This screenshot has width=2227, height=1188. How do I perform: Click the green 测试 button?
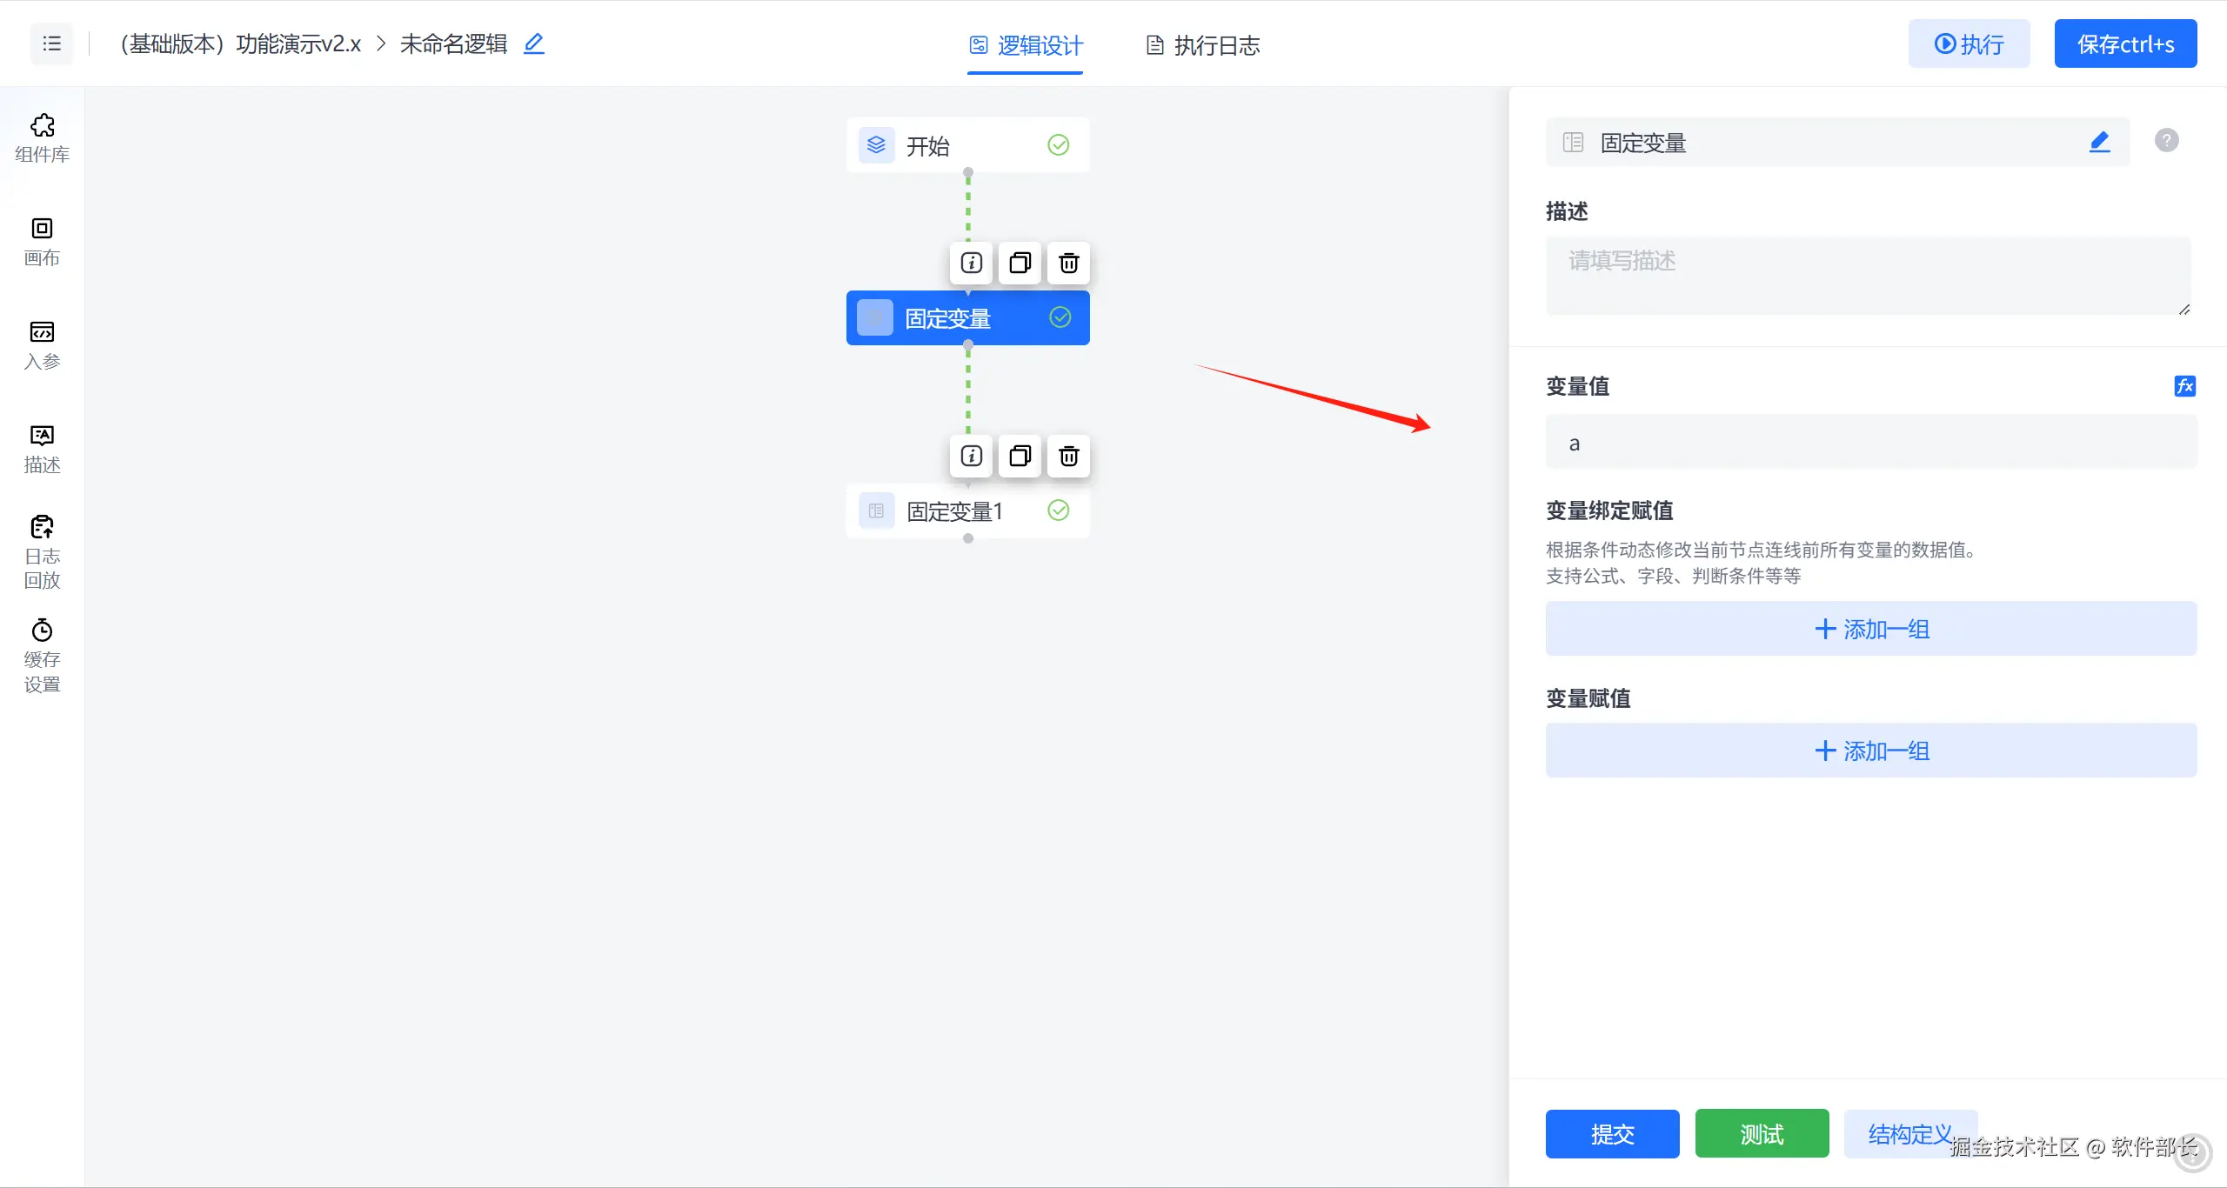coord(1762,1134)
